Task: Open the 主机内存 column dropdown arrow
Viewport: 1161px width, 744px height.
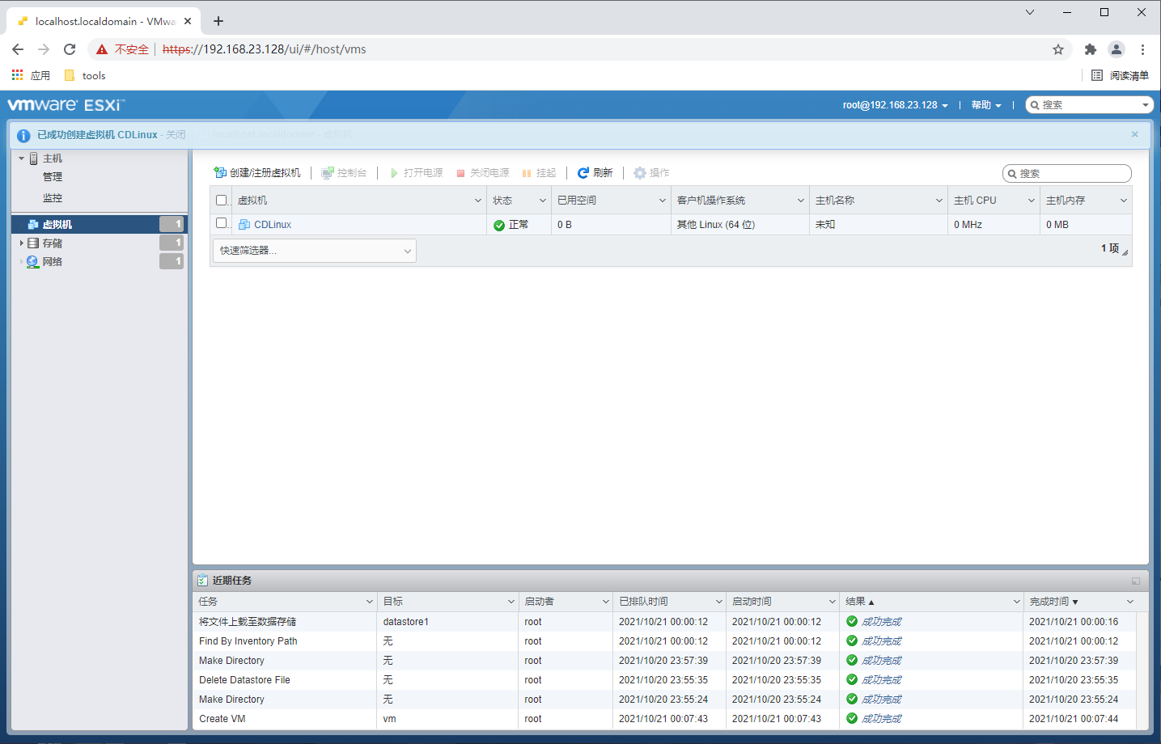Action: tap(1124, 201)
